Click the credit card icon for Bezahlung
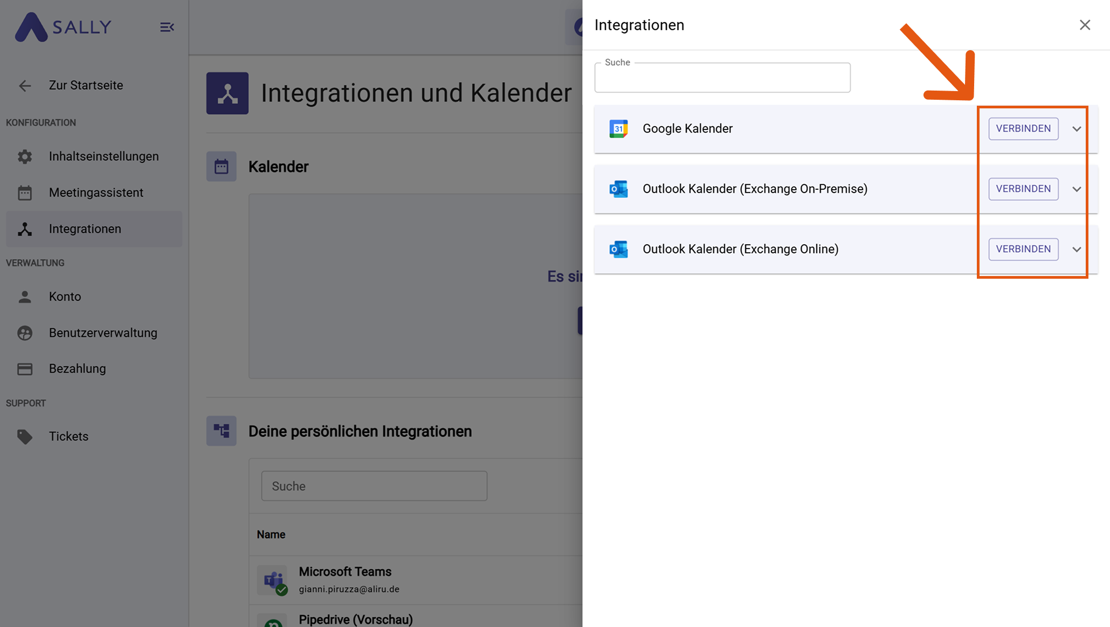1110x627 pixels. point(25,369)
